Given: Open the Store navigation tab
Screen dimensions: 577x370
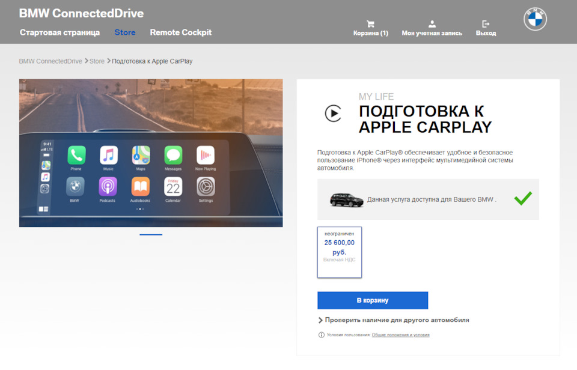Looking at the screenshot, I should [x=125, y=32].
